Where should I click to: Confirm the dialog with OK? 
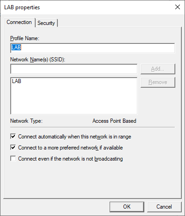[127, 207]
